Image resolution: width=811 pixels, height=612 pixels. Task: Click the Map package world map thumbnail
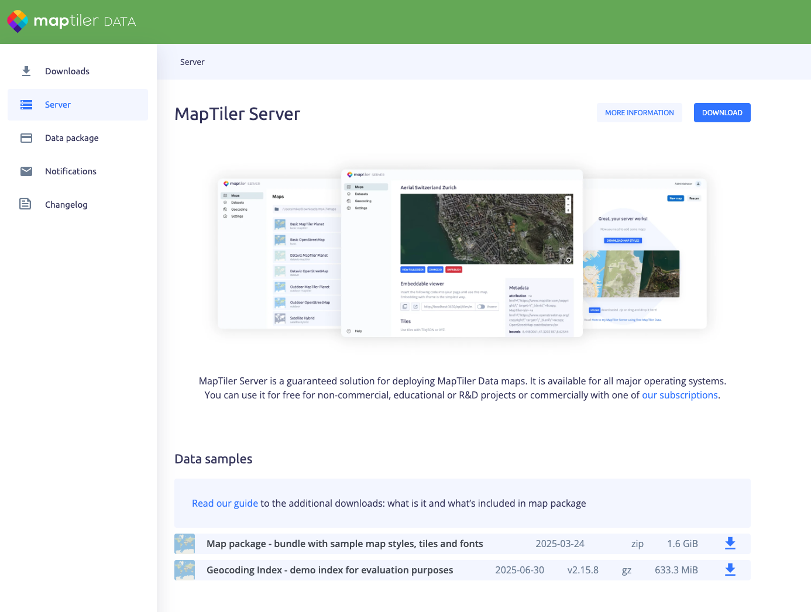point(185,544)
